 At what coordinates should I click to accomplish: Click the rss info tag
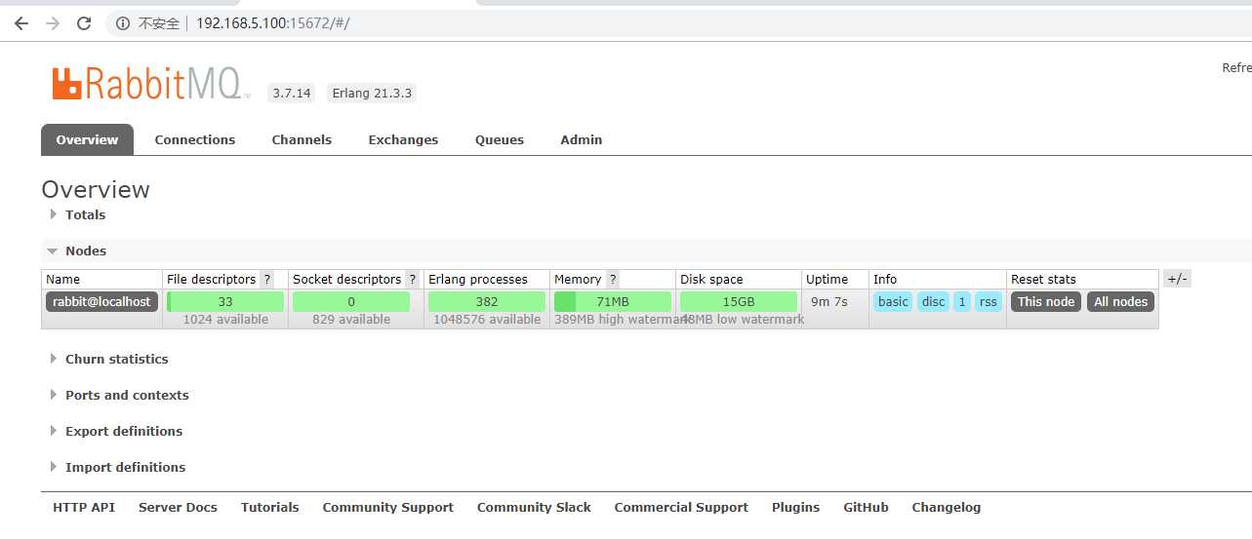989,301
